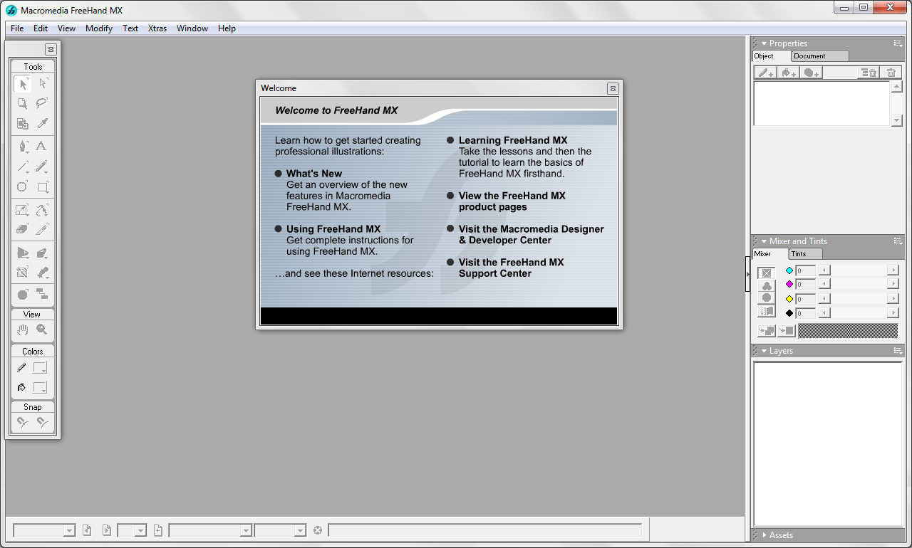Screen dimensions: 912x548
Task: Select the Perspective tool
Action: [23, 253]
